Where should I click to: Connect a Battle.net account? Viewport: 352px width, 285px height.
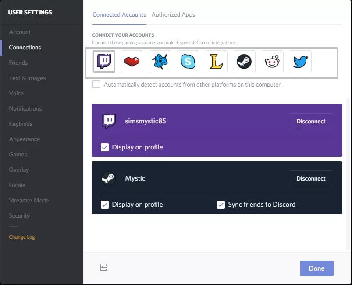tap(160, 61)
